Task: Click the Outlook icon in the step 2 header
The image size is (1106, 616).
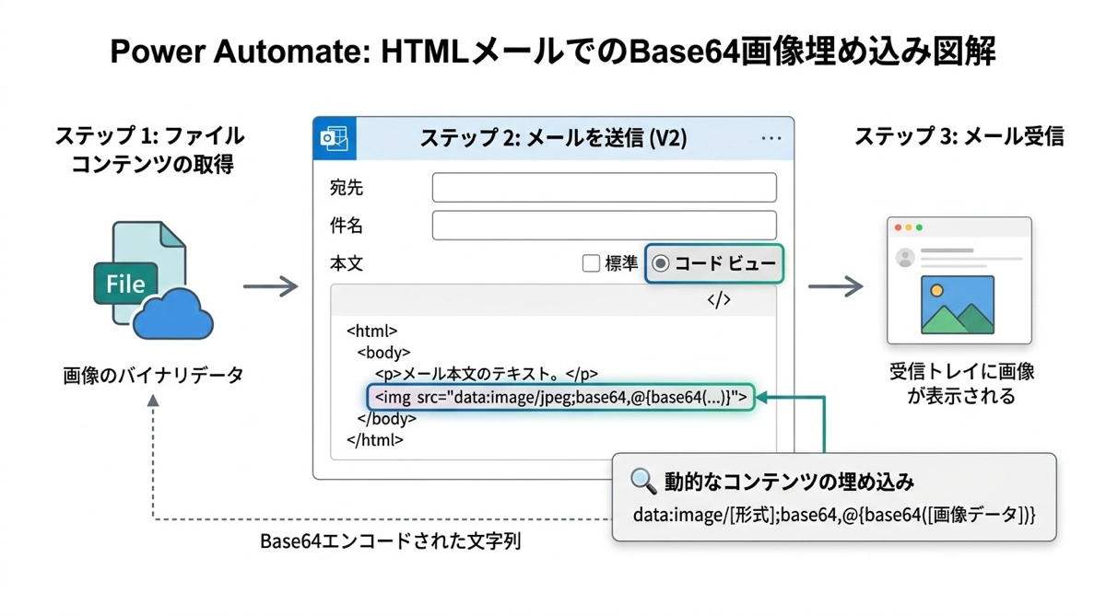Action: click(x=332, y=138)
